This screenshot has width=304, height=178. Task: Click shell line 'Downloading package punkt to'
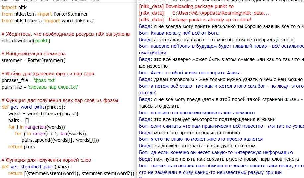pos(186,6)
